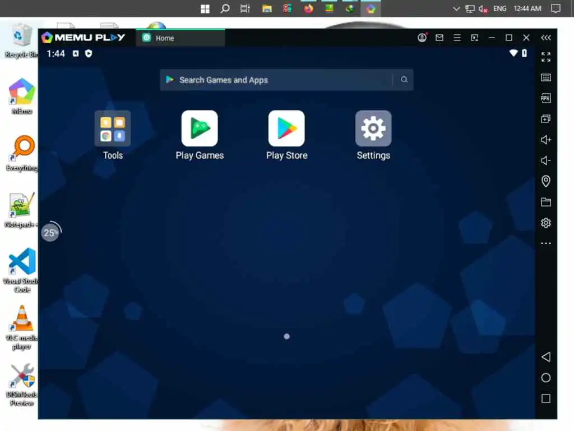
Task: Click the battery status icon
Action: click(525, 53)
